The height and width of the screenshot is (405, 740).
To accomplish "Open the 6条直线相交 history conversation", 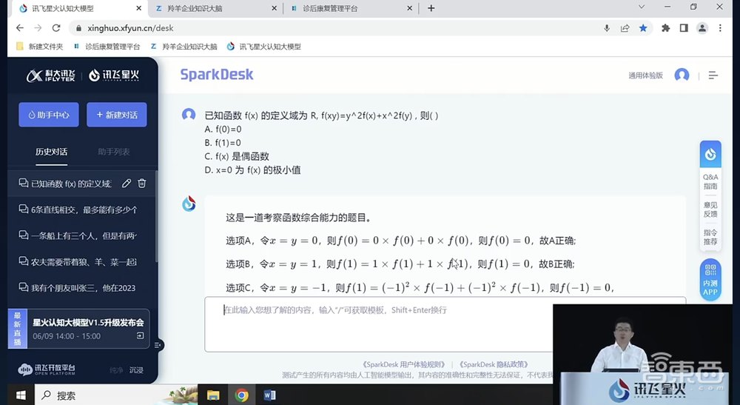I will coord(83,210).
